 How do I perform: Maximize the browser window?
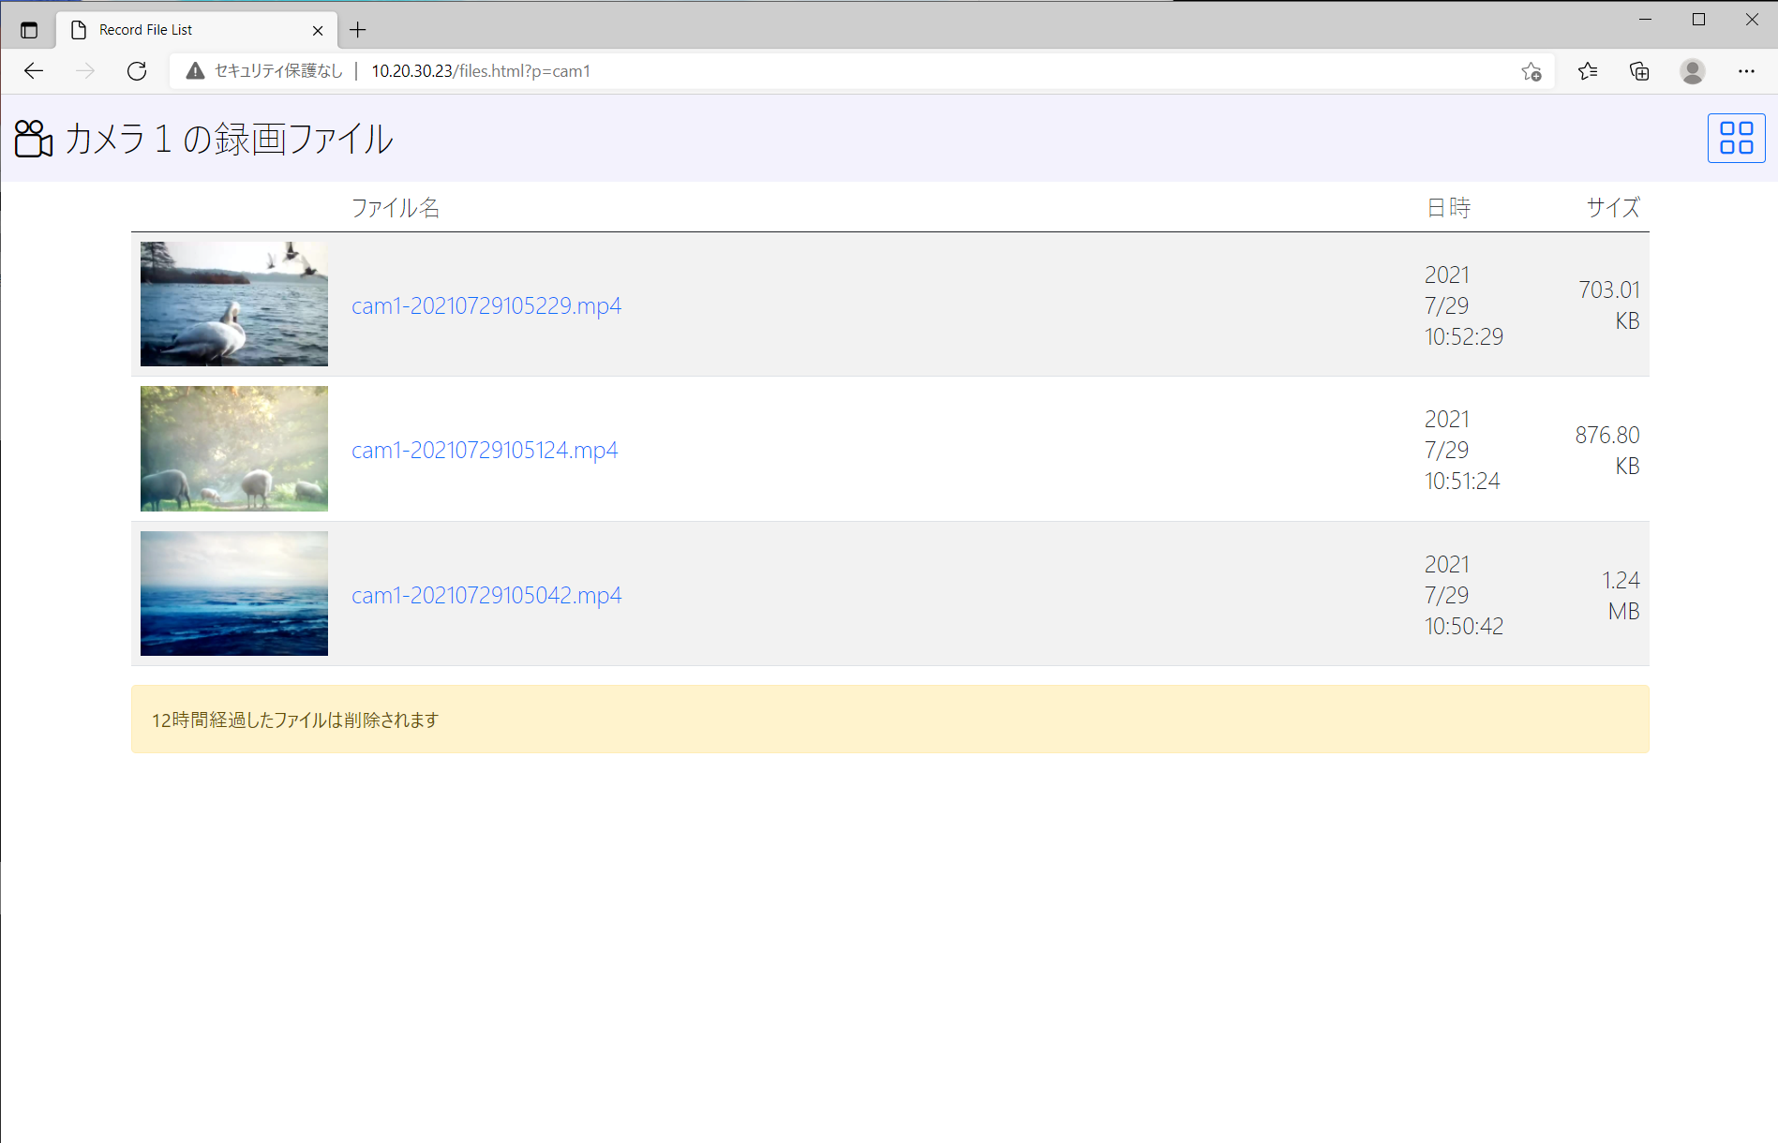[1698, 19]
